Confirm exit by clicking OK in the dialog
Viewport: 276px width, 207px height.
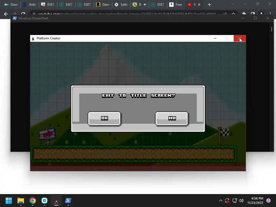104,119
